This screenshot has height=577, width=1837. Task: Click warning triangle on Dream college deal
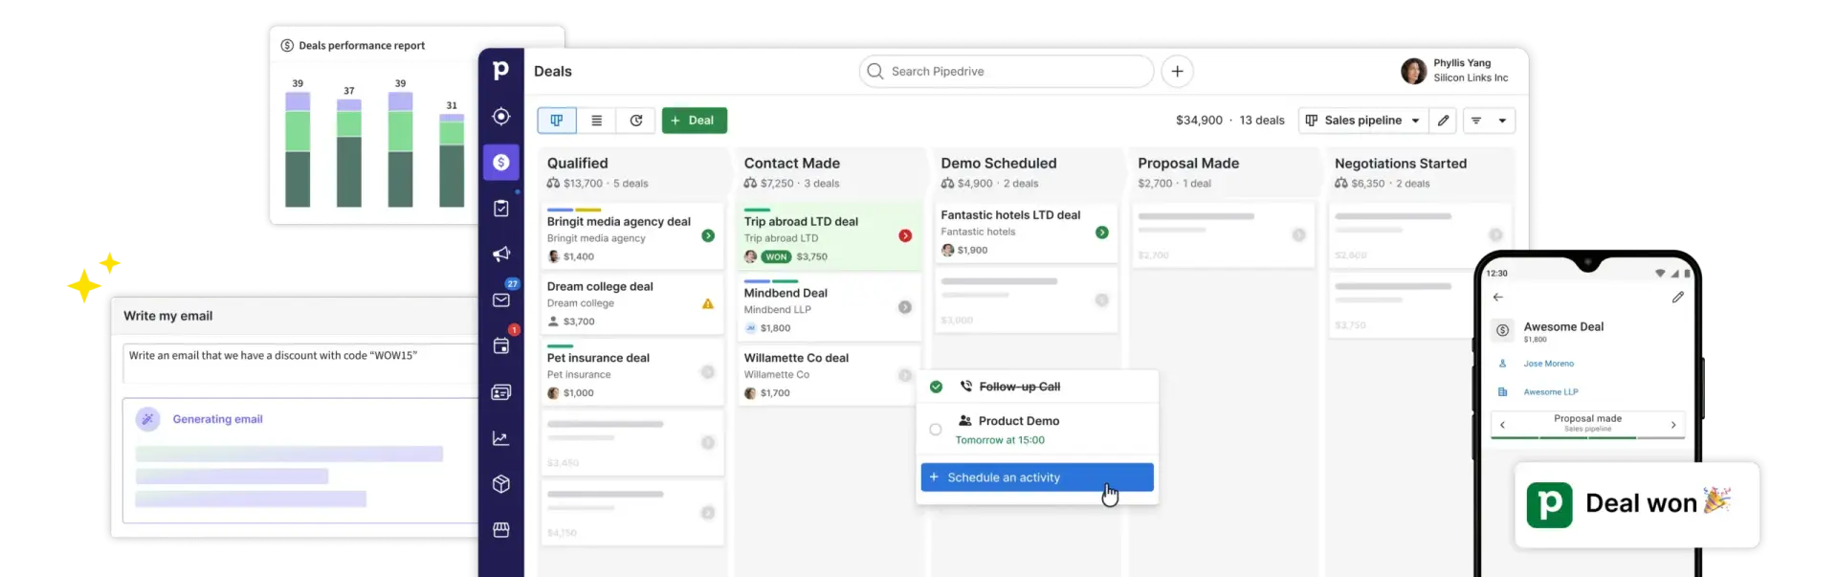click(708, 303)
